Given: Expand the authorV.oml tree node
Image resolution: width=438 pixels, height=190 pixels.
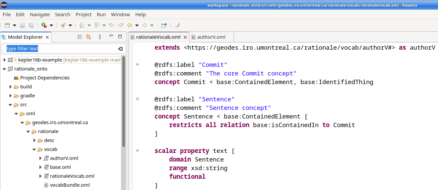Looking at the screenshot, I should (40, 158).
